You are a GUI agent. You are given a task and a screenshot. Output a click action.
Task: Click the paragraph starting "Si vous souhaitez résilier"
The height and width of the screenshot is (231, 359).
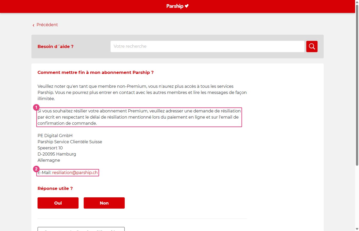pyautogui.click(x=139, y=117)
